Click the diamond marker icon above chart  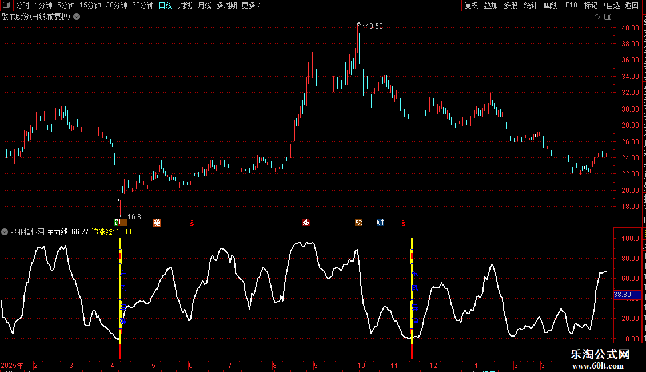597,17
